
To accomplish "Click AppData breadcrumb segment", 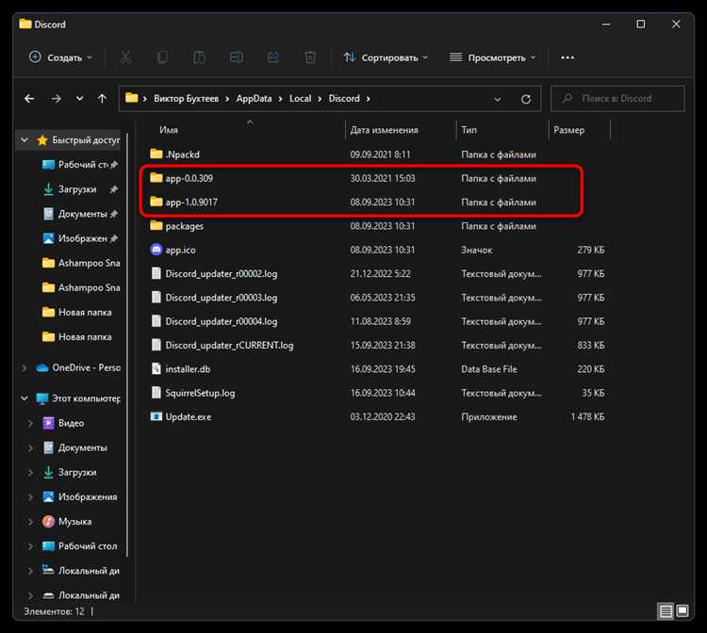I will coord(254,99).
